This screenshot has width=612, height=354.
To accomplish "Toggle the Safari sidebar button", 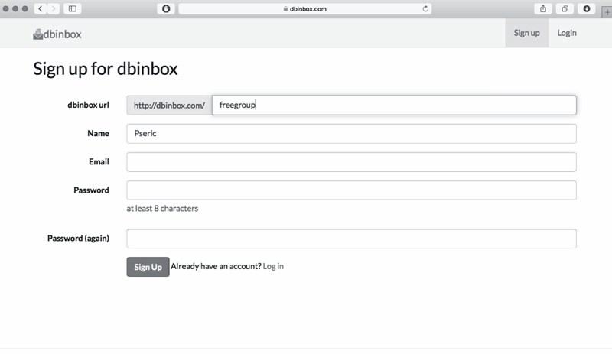I will 73,8.
